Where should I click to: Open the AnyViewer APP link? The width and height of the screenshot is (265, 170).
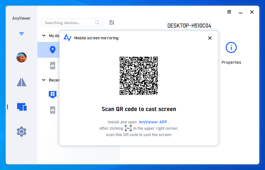click(153, 122)
